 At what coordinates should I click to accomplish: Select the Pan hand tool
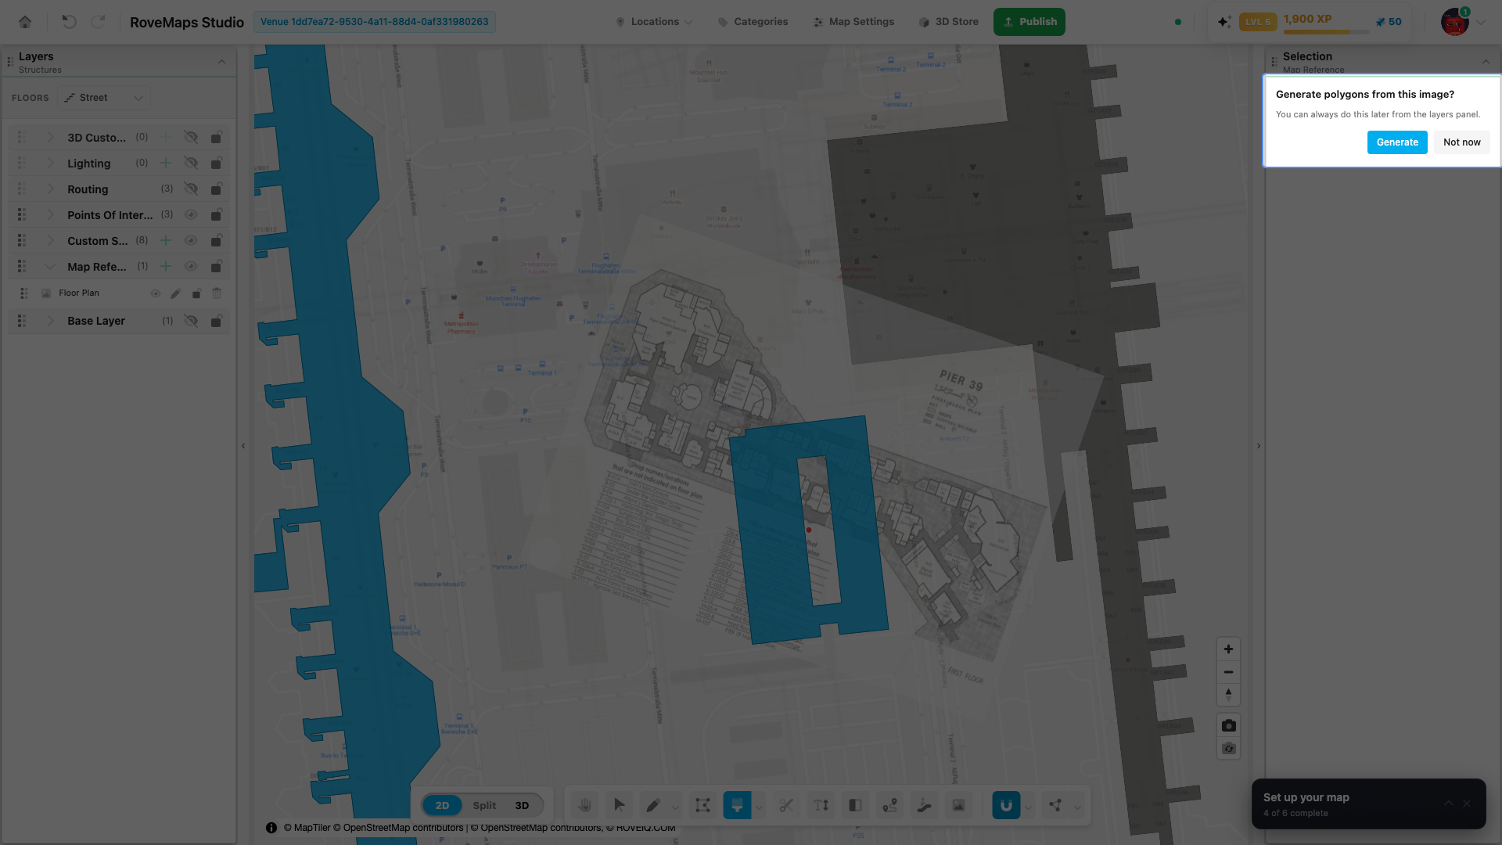coord(584,805)
